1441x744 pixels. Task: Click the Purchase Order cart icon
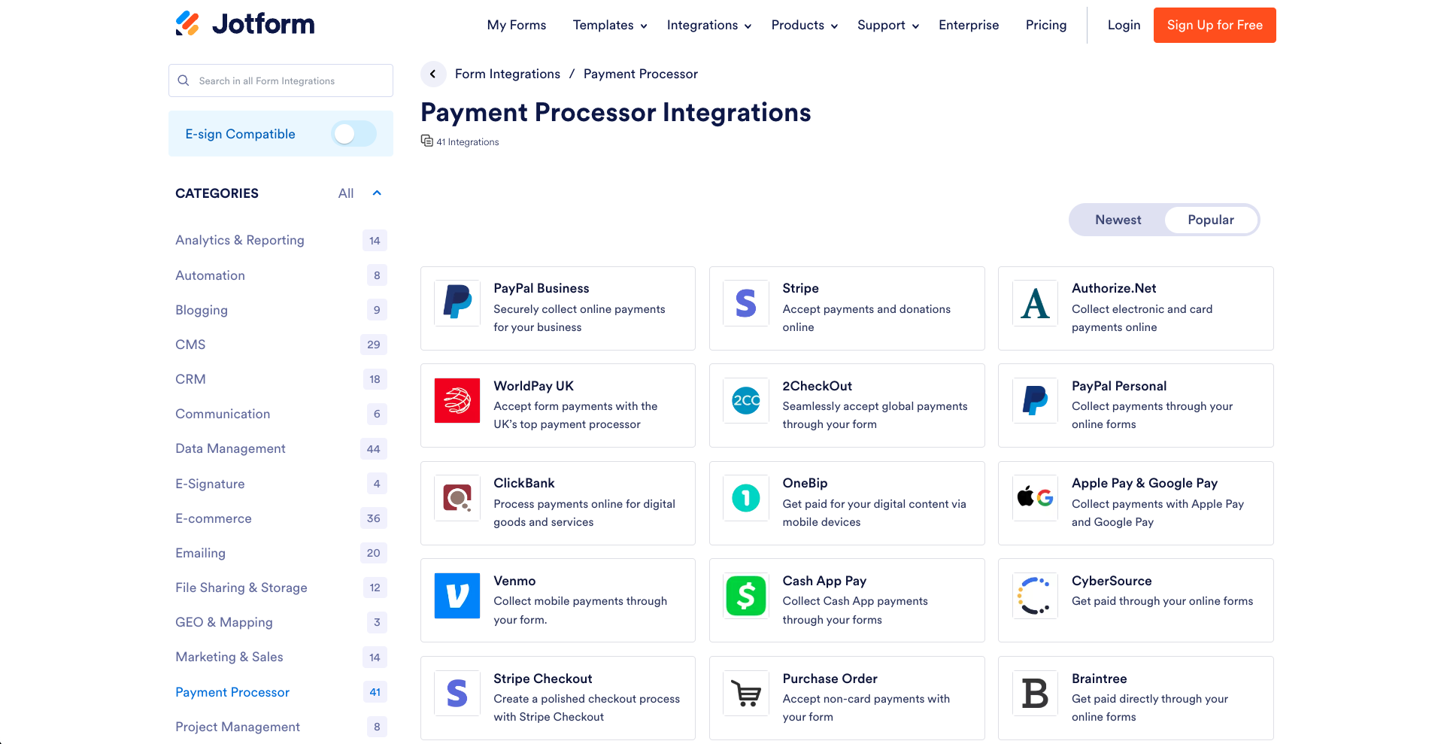click(x=746, y=693)
